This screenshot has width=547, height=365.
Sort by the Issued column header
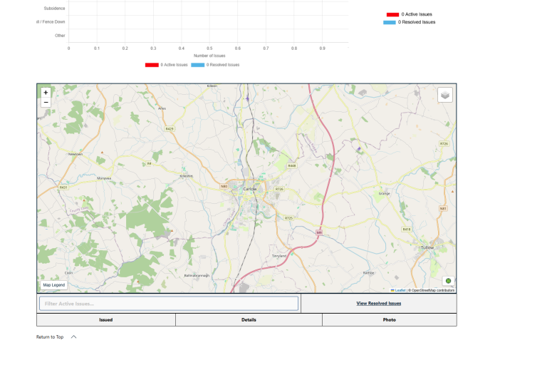click(x=105, y=320)
